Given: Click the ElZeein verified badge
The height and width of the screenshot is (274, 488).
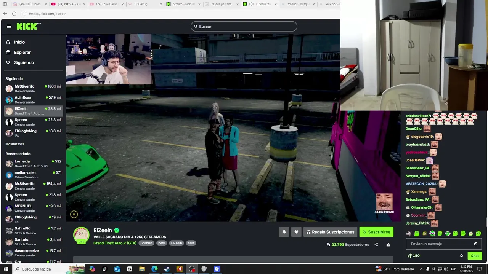Looking at the screenshot, I should click(x=117, y=230).
